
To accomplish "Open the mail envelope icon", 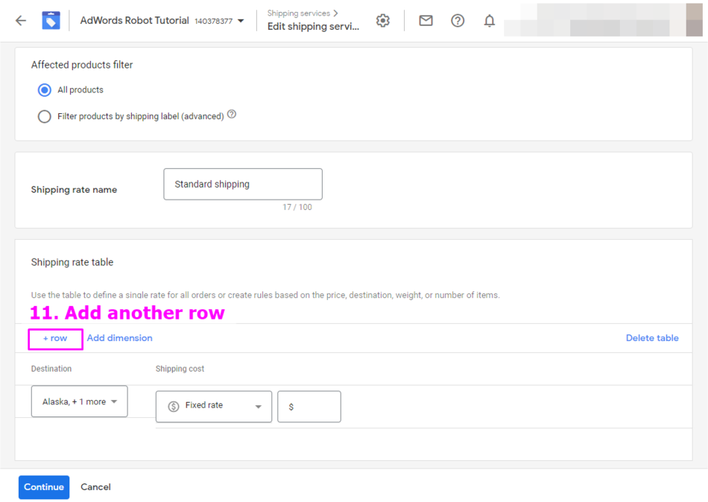I will click(426, 21).
